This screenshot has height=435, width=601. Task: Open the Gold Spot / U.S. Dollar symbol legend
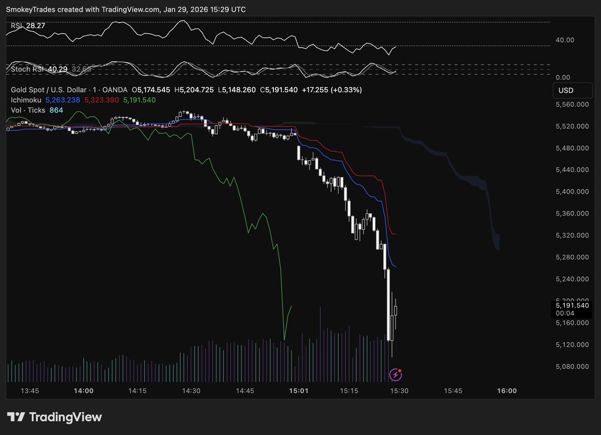[x=48, y=90]
